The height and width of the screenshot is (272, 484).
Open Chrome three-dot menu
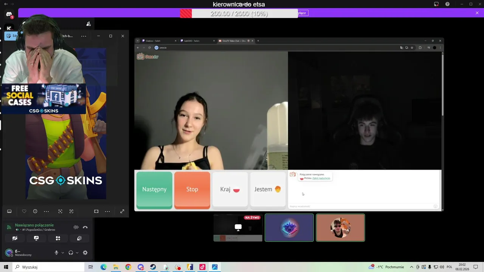[440, 48]
